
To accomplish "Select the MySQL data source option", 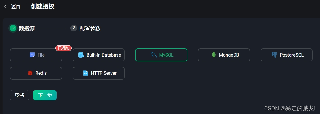I will pos(161,55).
